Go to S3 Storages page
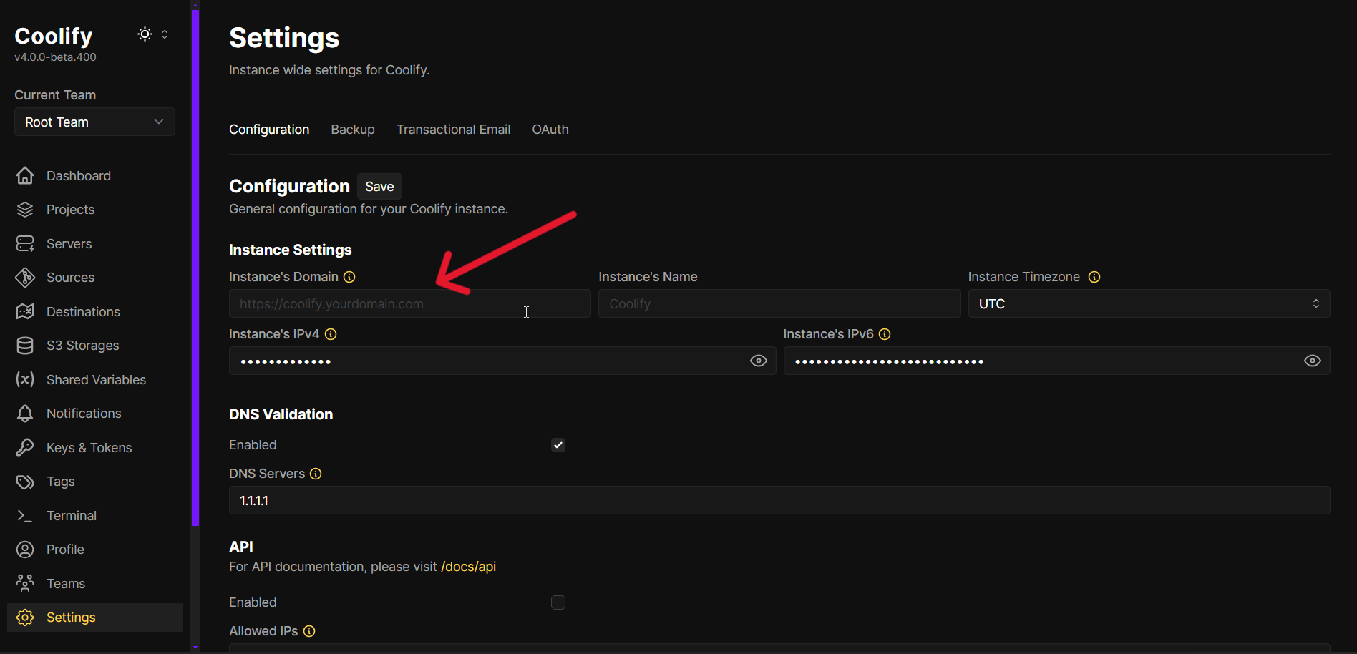The image size is (1357, 654). [94, 346]
